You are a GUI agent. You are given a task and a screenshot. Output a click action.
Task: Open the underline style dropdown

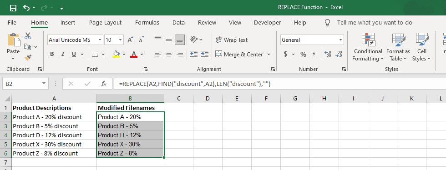[82, 54]
